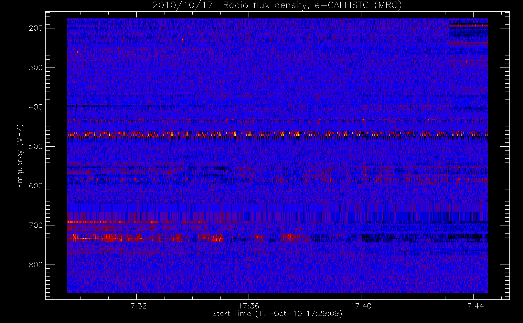This screenshot has width=523, height=323.
Task: Click the 500 frequency tick label
Action: click(x=36, y=146)
